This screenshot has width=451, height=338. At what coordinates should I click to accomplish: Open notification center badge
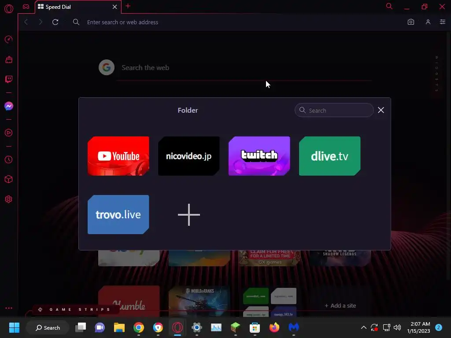[439, 327]
